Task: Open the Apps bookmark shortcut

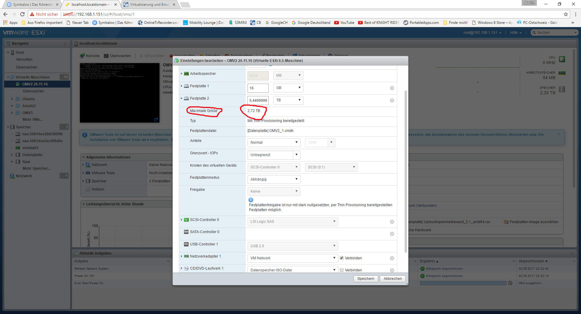Action: [10, 23]
